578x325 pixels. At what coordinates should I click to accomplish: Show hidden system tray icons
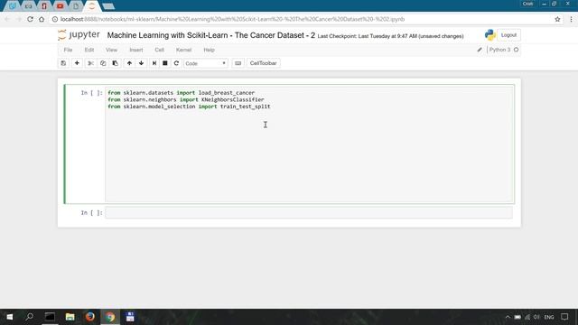tap(508, 317)
